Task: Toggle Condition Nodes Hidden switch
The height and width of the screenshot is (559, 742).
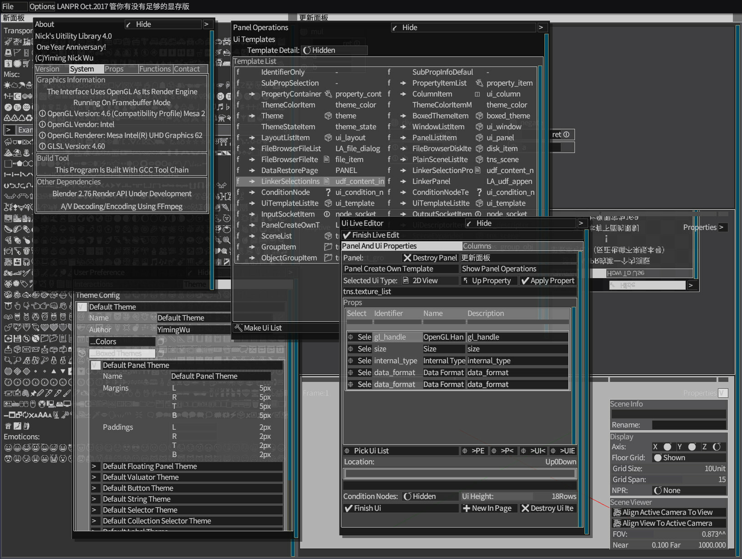Action: coord(430,496)
